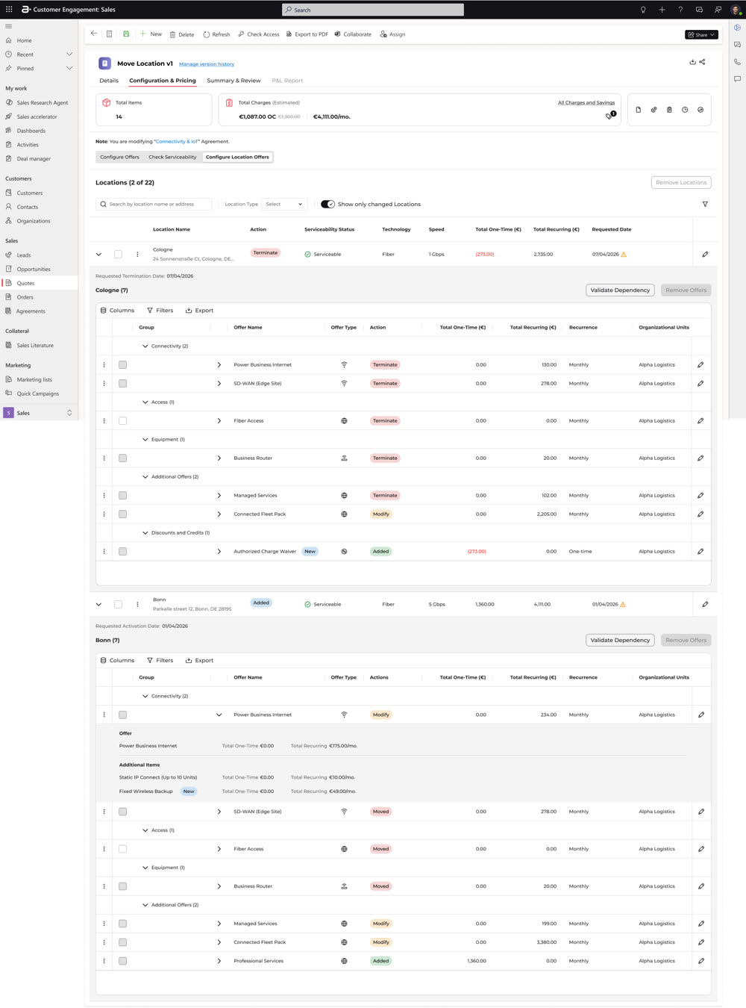Click the checkmark circle icon in summary card
This screenshot has width=746, height=1008.
click(x=700, y=110)
